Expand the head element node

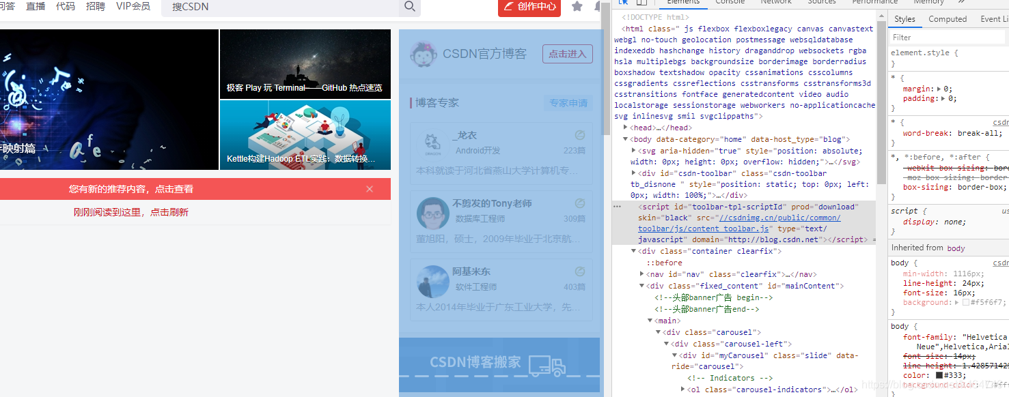point(626,128)
